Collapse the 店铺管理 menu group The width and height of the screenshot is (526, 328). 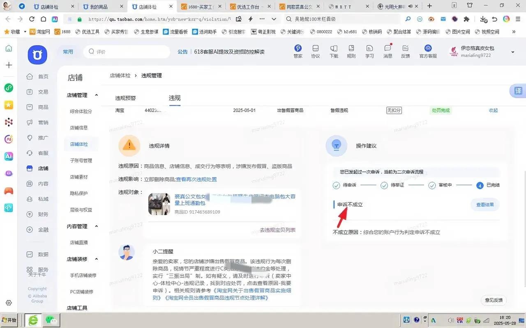[97, 95]
